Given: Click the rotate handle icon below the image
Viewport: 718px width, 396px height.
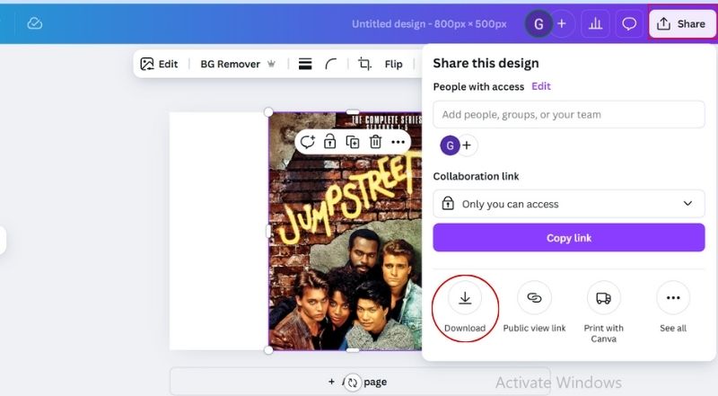Looking at the screenshot, I should pos(352,383).
